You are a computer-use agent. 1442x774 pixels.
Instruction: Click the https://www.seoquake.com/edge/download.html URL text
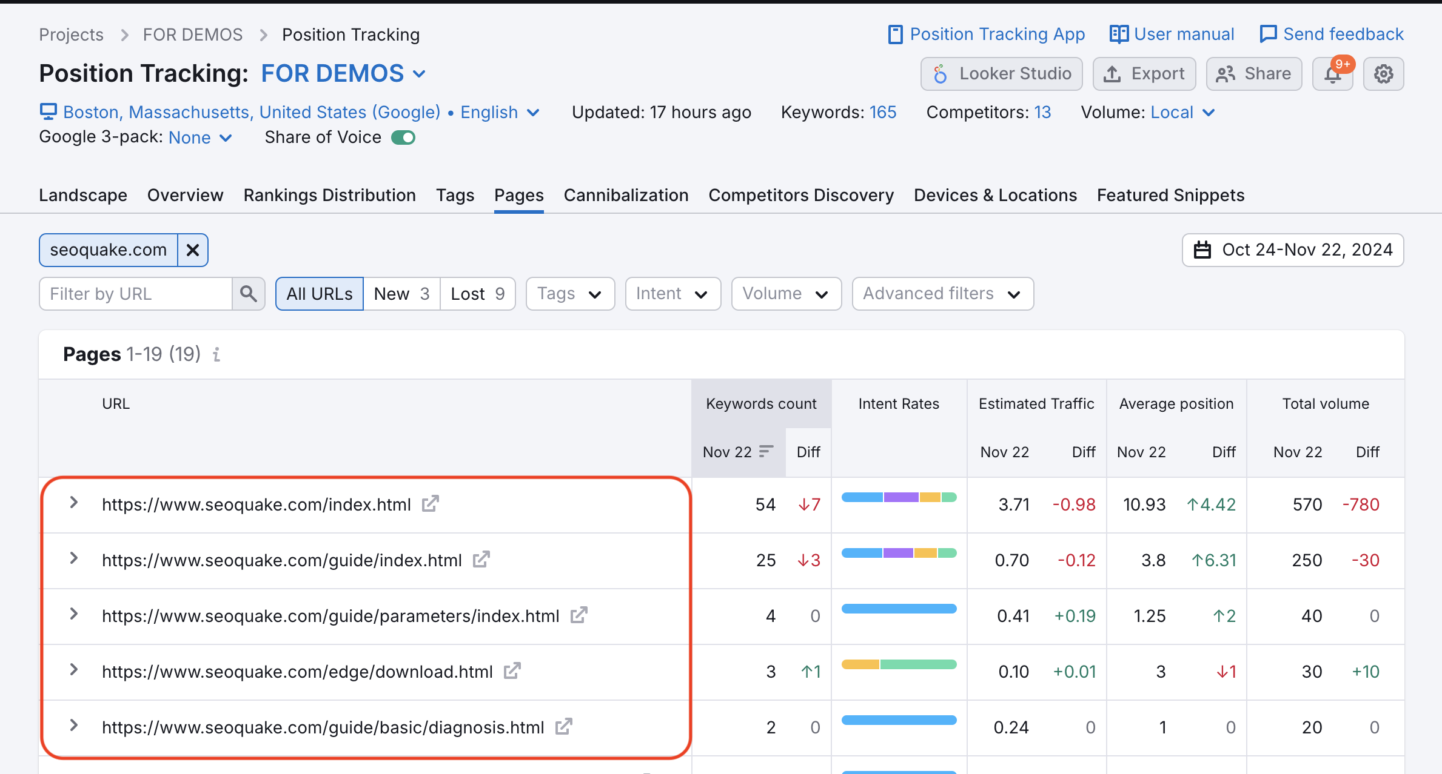(x=297, y=672)
